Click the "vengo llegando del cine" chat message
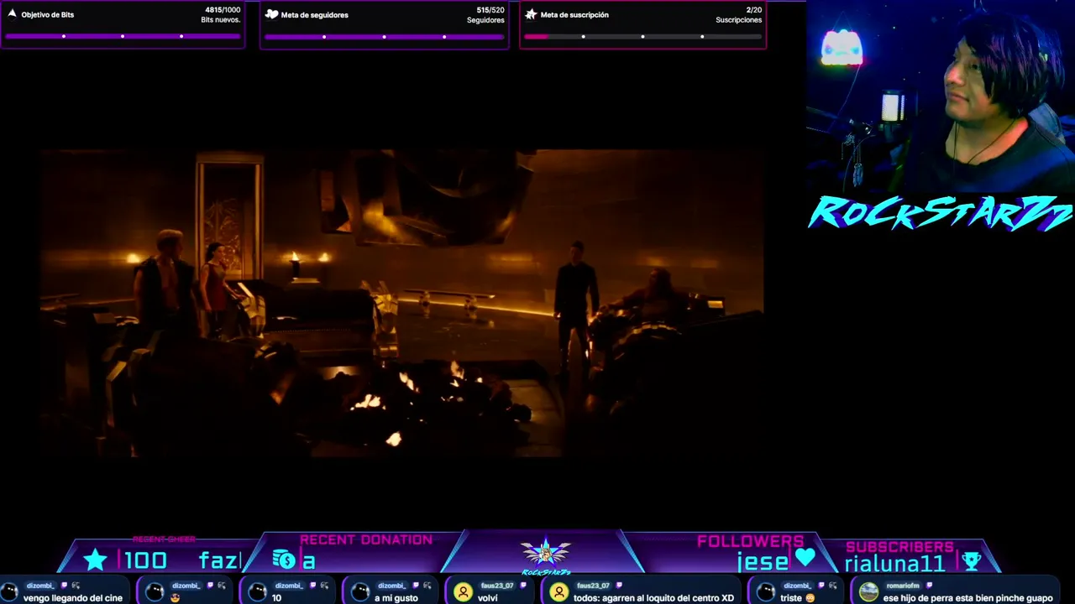Screen dimensions: 1075x604 coord(73,598)
